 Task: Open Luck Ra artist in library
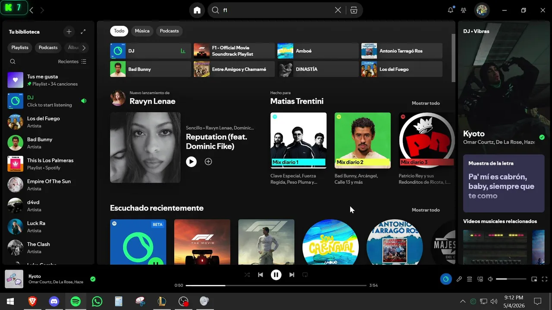(48, 226)
